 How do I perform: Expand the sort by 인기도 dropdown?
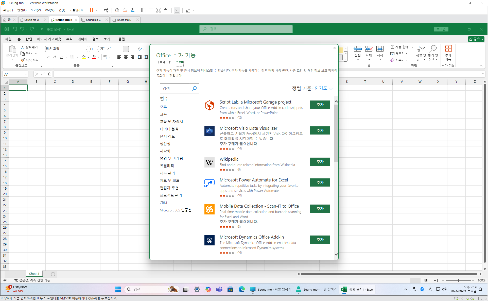[323, 88]
